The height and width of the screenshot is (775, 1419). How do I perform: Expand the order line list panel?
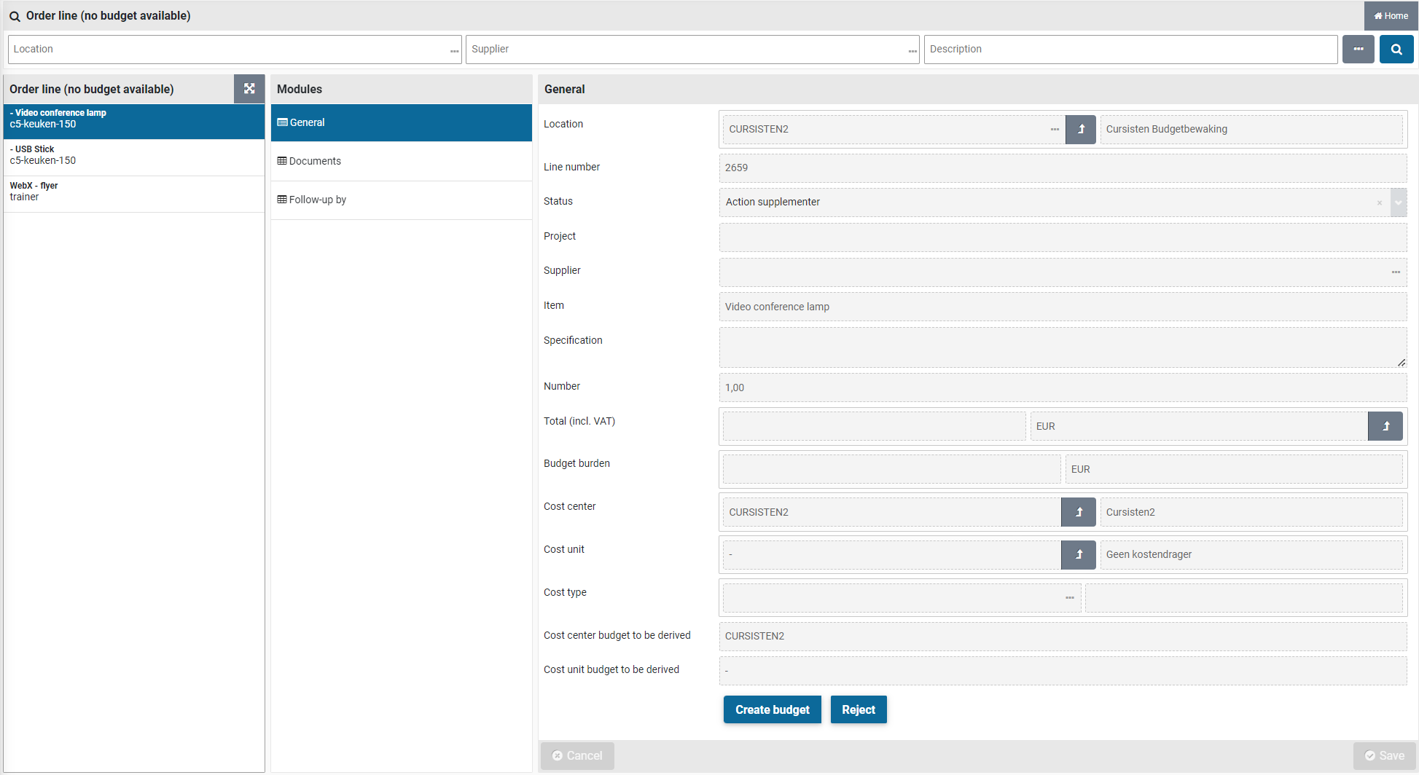pyautogui.click(x=249, y=89)
